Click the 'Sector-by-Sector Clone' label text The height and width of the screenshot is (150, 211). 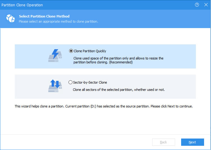pyautogui.click(x=90, y=82)
